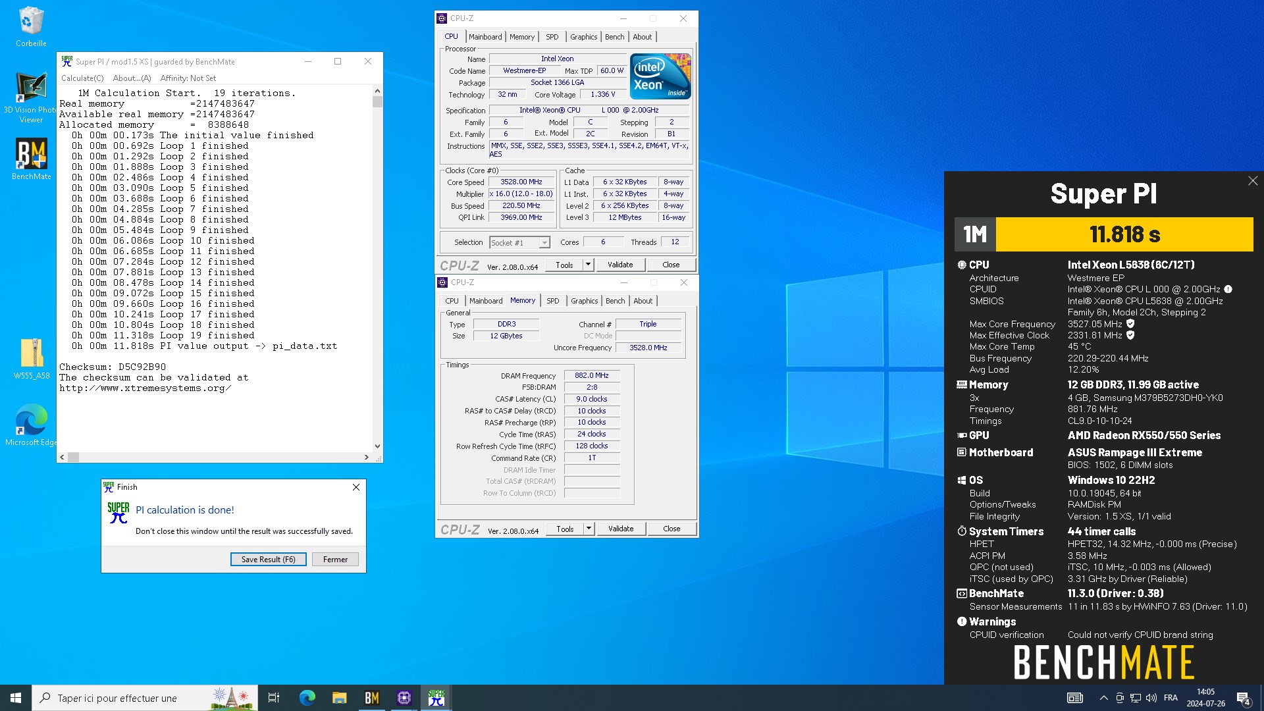The width and height of the screenshot is (1264, 711).
Task: Click the multiplier x 16.0 (12.0 - 18.0) field
Action: pos(521,194)
